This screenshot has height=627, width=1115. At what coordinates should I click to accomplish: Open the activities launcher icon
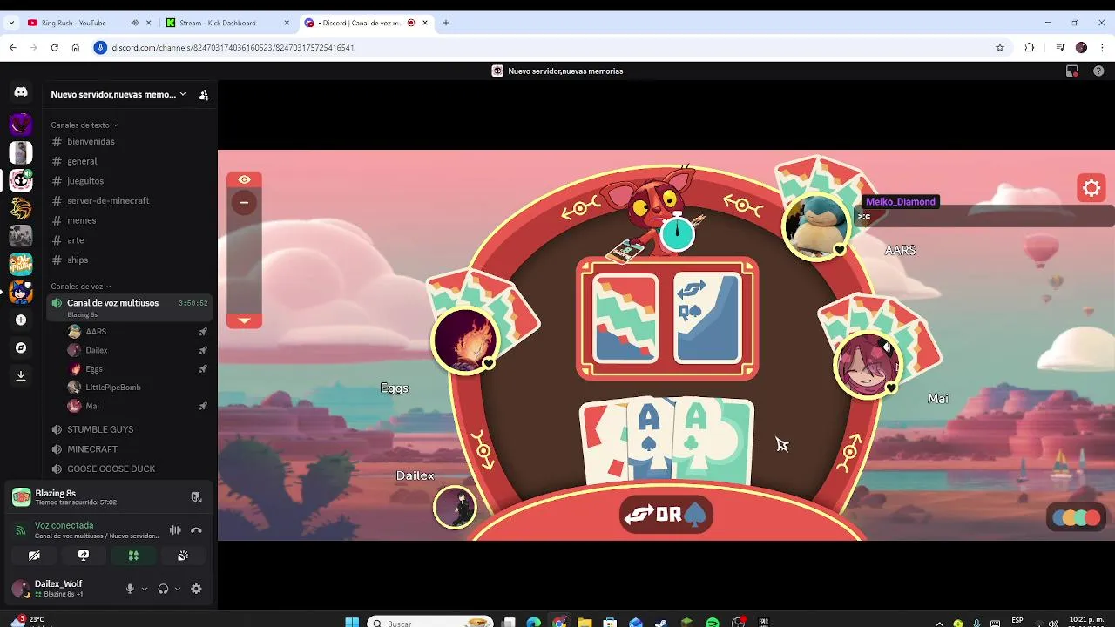coord(133,555)
